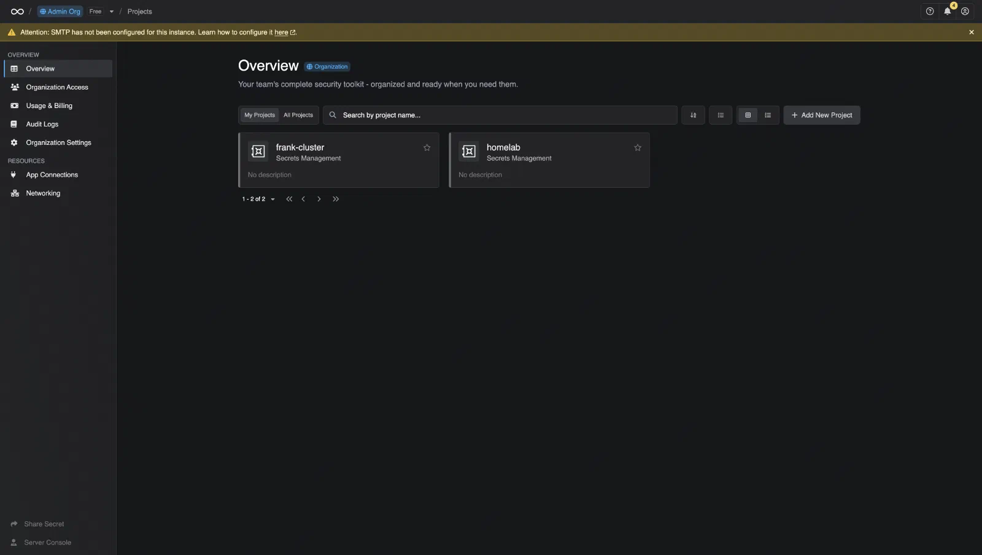This screenshot has width=982, height=555.
Task: Click the Organization Access people icon
Action: [15, 87]
